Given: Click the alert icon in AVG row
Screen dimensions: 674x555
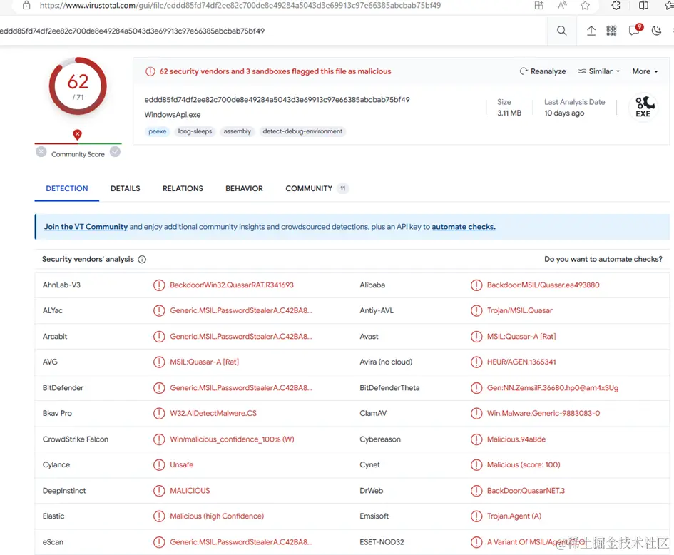Looking at the screenshot, I should [x=159, y=362].
